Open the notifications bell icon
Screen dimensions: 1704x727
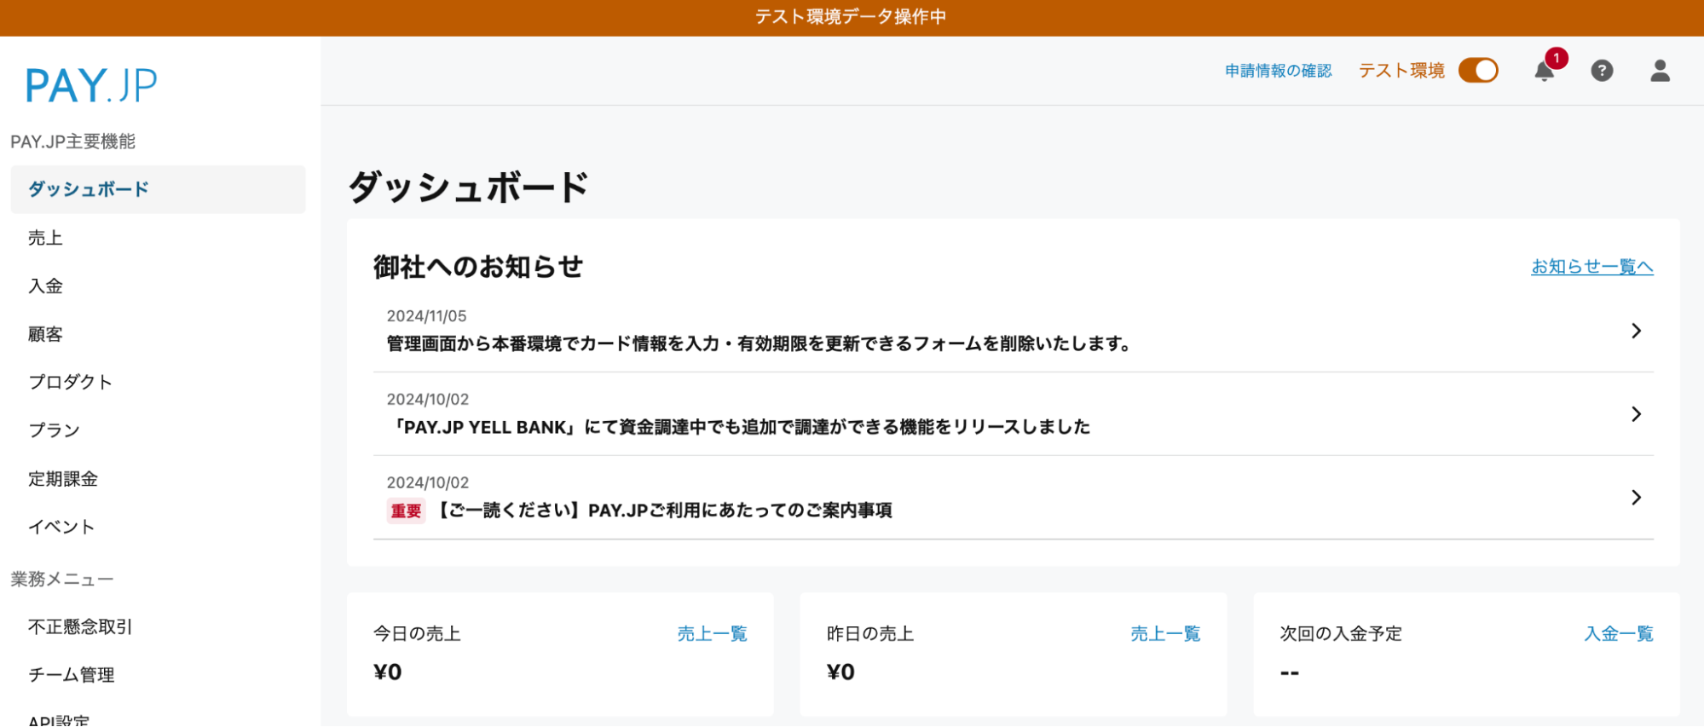1545,71
